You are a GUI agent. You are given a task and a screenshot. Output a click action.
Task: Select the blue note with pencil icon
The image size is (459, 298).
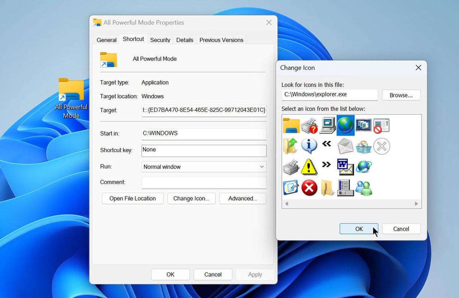click(291, 188)
